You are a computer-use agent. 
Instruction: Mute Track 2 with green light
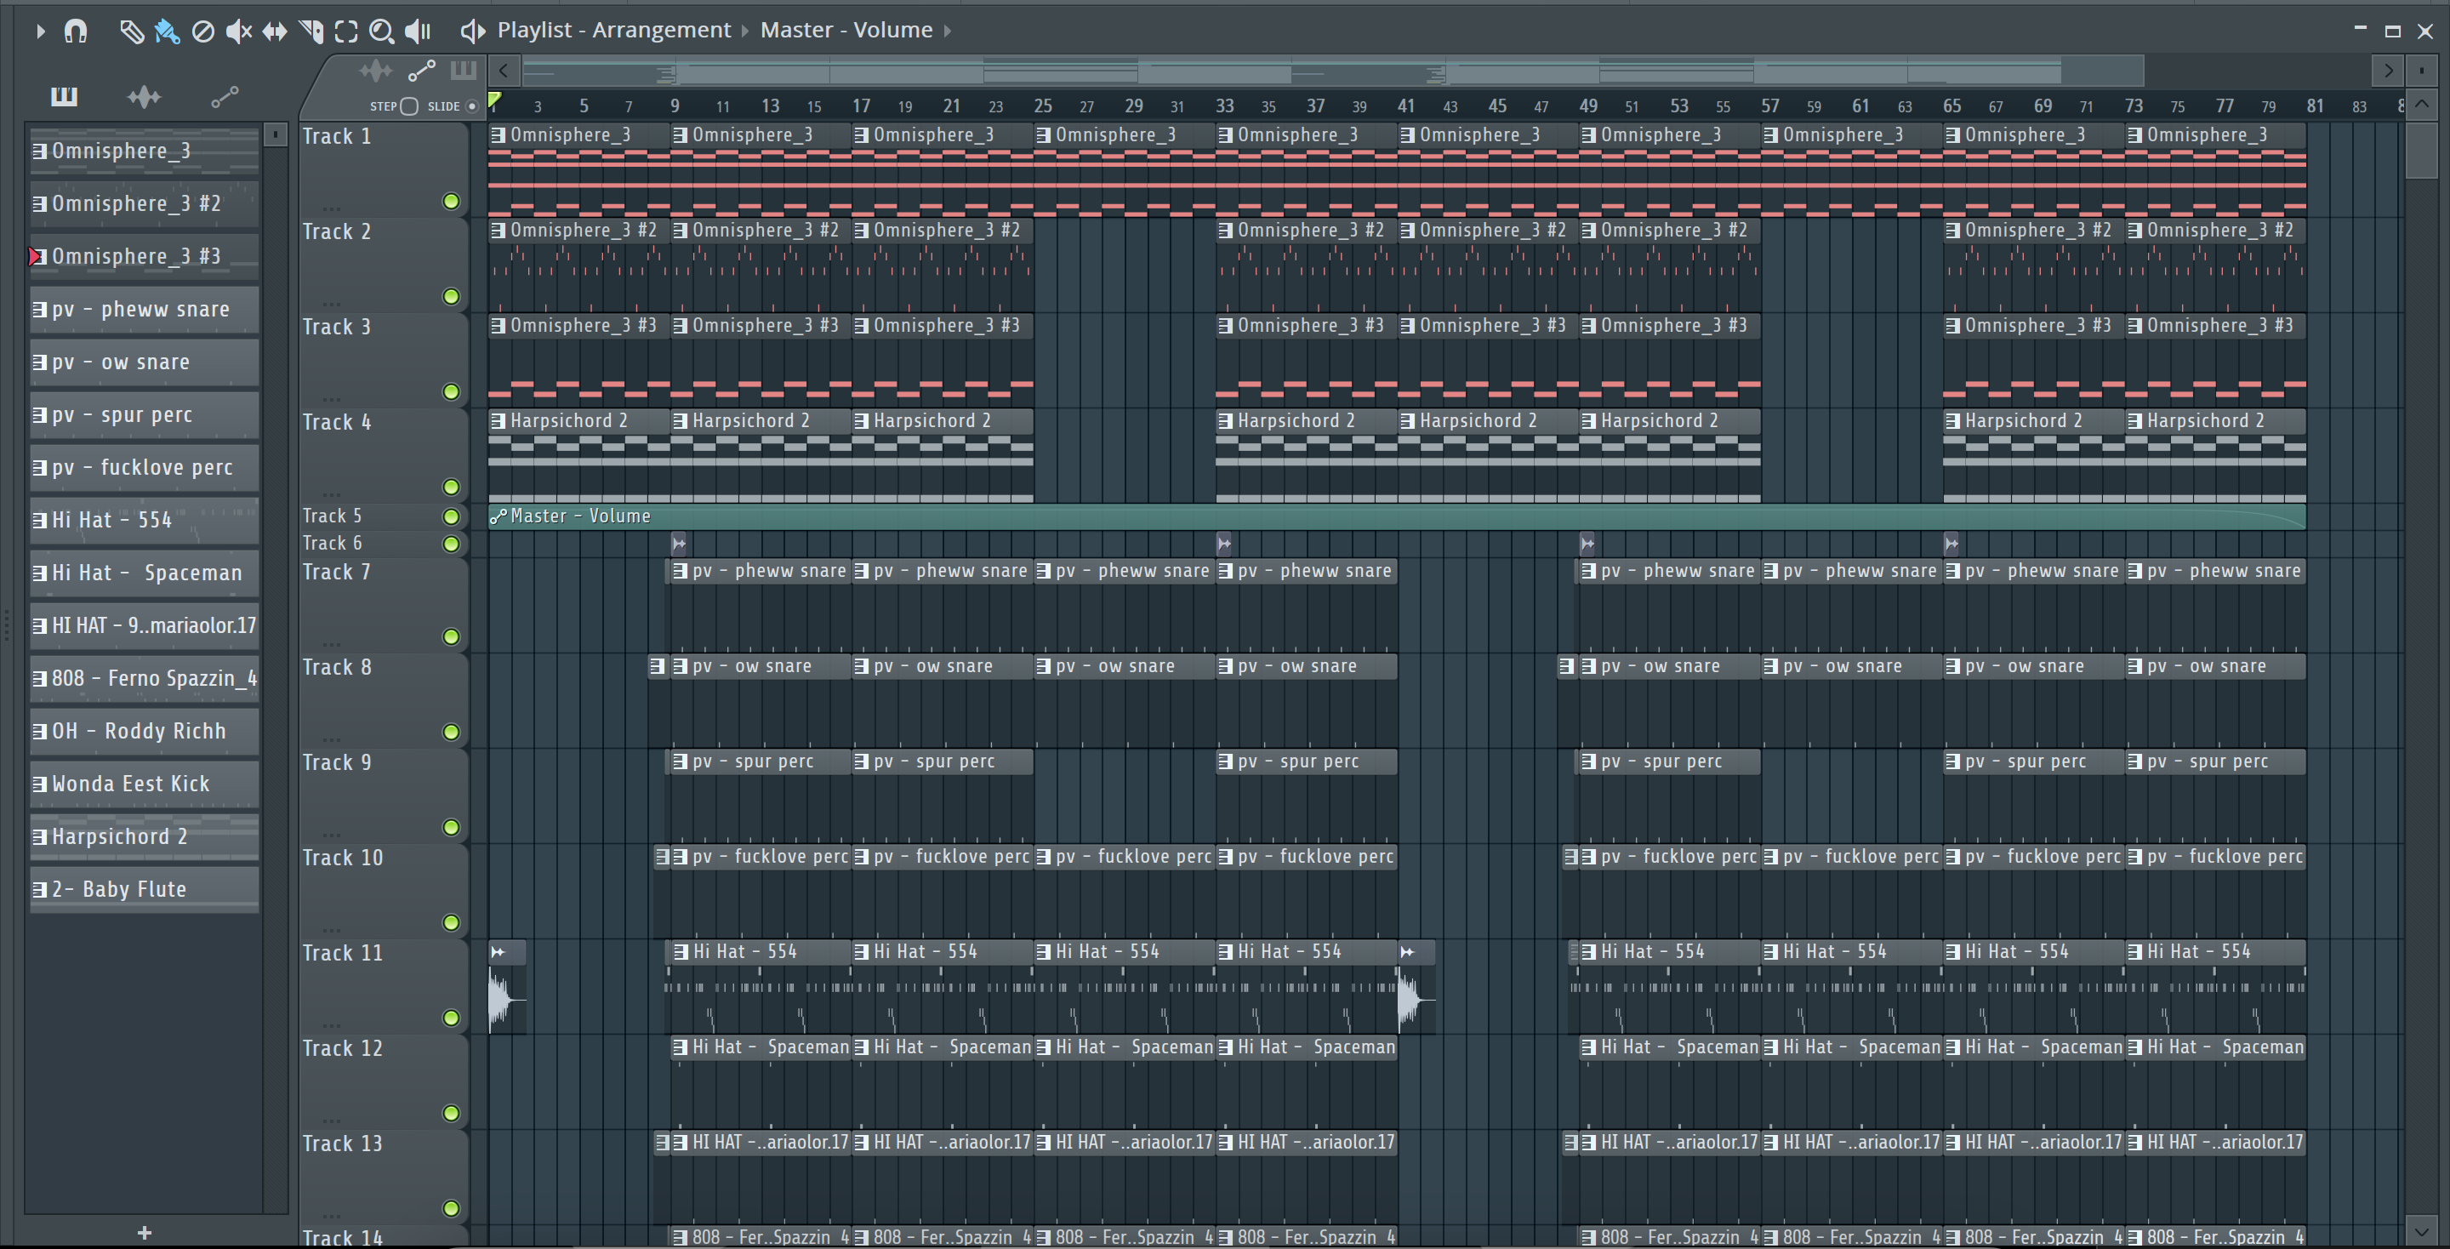point(451,296)
